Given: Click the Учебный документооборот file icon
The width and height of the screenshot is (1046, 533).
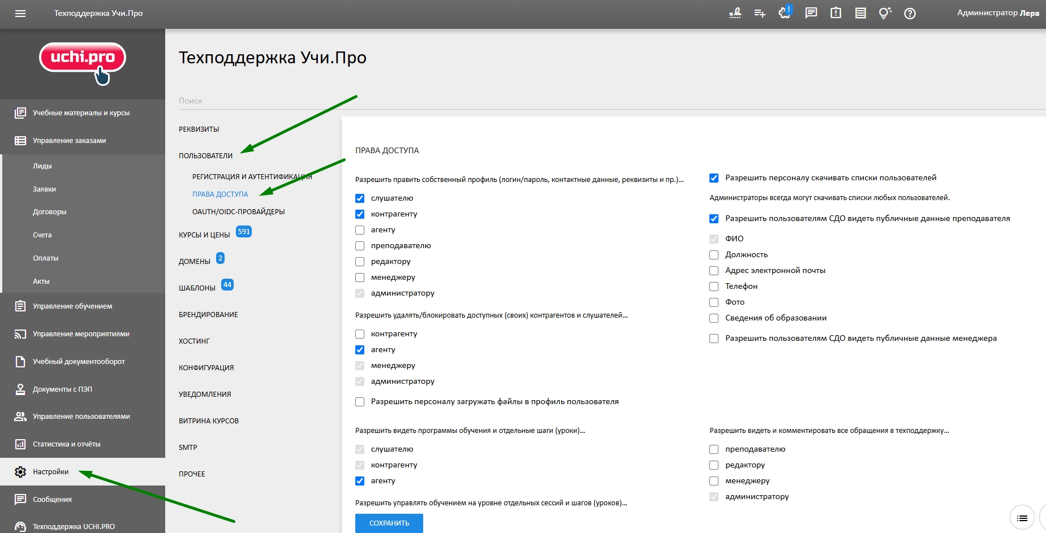Looking at the screenshot, I should click(20, 362).
